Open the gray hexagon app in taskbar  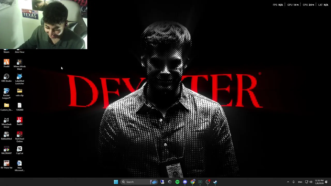pos(170,182)
